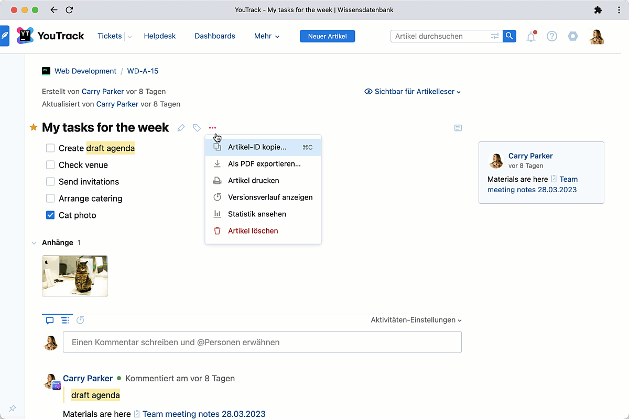Check the Create draft agenda checkbox

(50, 148)
